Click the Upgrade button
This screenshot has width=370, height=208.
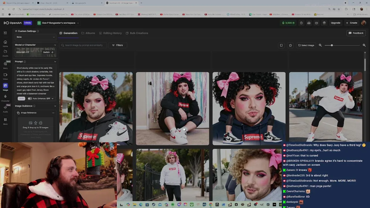click(336, 23)
